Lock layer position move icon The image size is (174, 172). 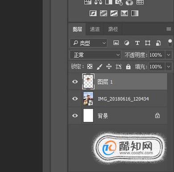[x=109, y=67]
